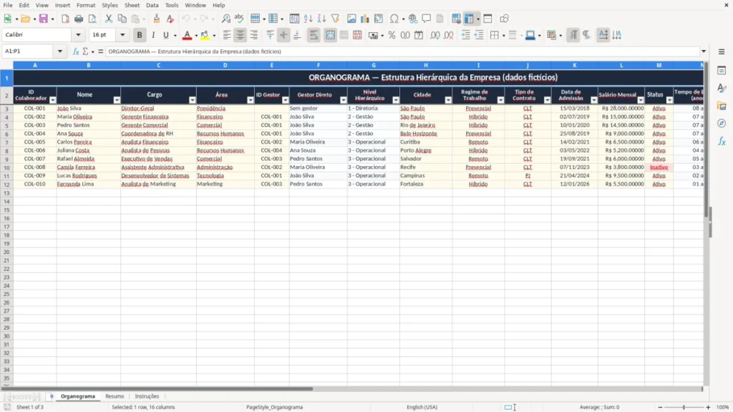Open the sidebar Functions fx icon
The image size is (733, 412).
coord(722,141)
